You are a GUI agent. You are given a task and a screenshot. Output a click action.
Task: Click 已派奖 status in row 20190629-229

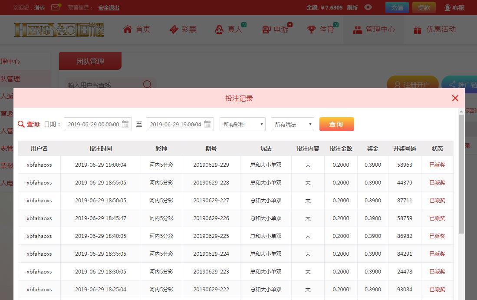pyautogui.click(x=437, y=165)
